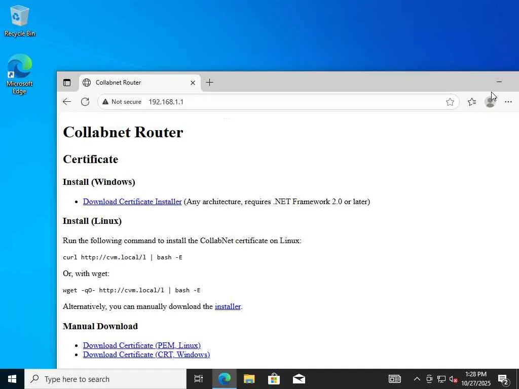Image resolution: width=519 pixels, height=389 pixels.
Task: Add this page to favorites star
Action: tap(450, 102)
